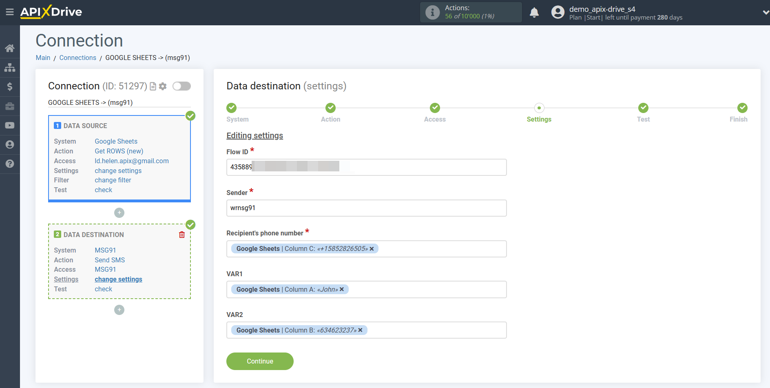Click the demo_apix-drive_s4 username

pyautogui.click(x=602, y=9)
